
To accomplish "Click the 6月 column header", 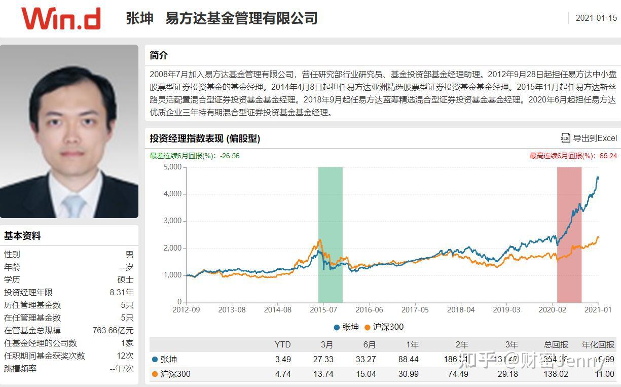I will click(369, 345).
